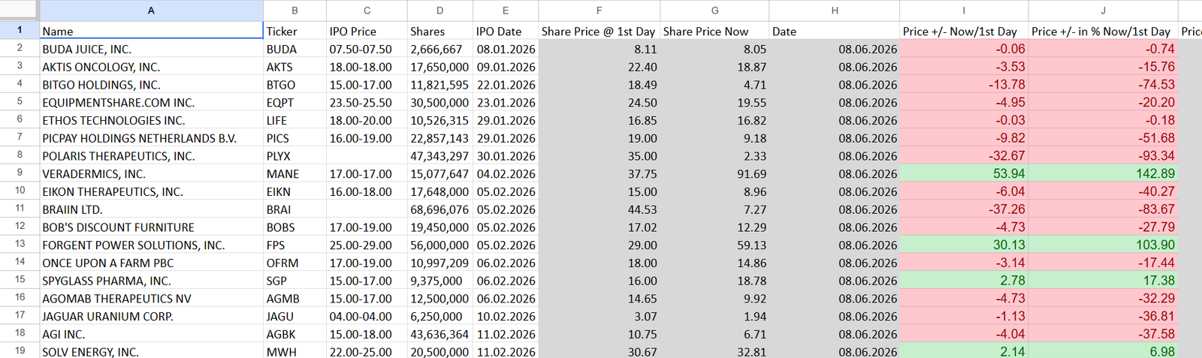
Task: Select the cell 'SOLV ENERGY, INC.'
Action: pyautogui.click(x=151, y=351)
